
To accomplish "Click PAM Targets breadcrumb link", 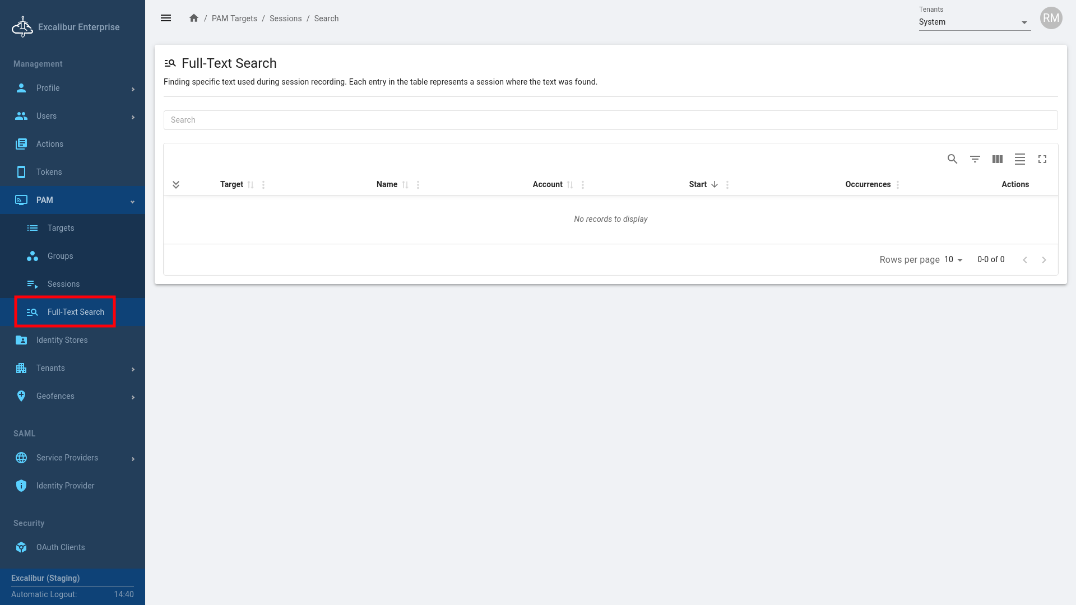I will tap(234, 18).
